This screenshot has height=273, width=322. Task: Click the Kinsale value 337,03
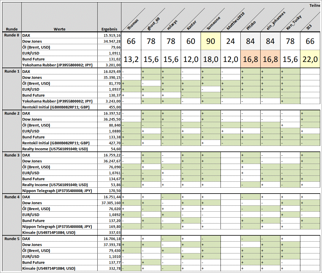point(115,233)
